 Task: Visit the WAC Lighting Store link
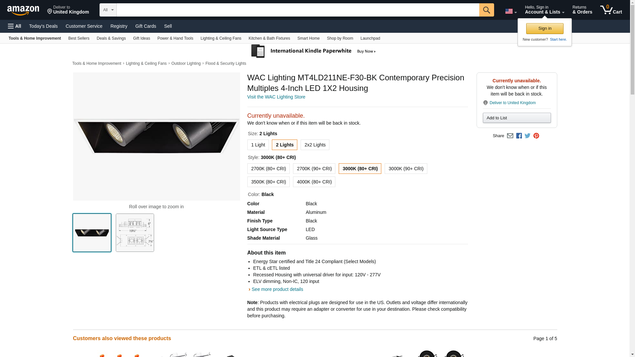point(276,97)
